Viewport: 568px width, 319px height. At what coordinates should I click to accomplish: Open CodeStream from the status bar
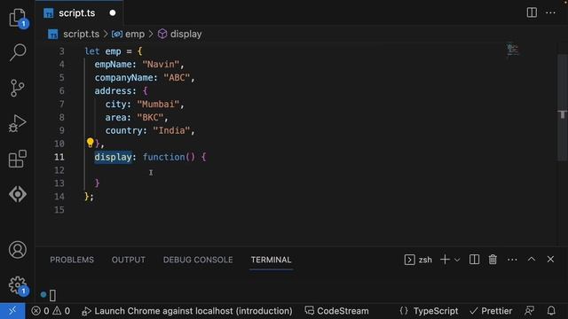click(337, 311)
